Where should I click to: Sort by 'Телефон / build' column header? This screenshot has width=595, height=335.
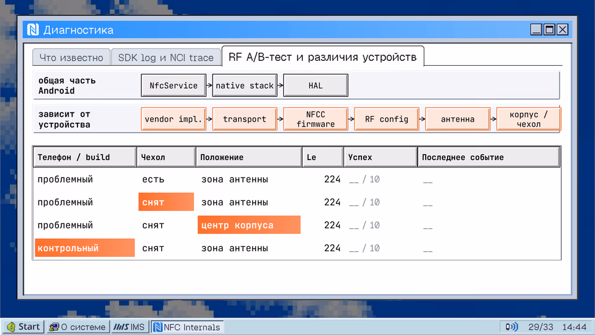85,157
